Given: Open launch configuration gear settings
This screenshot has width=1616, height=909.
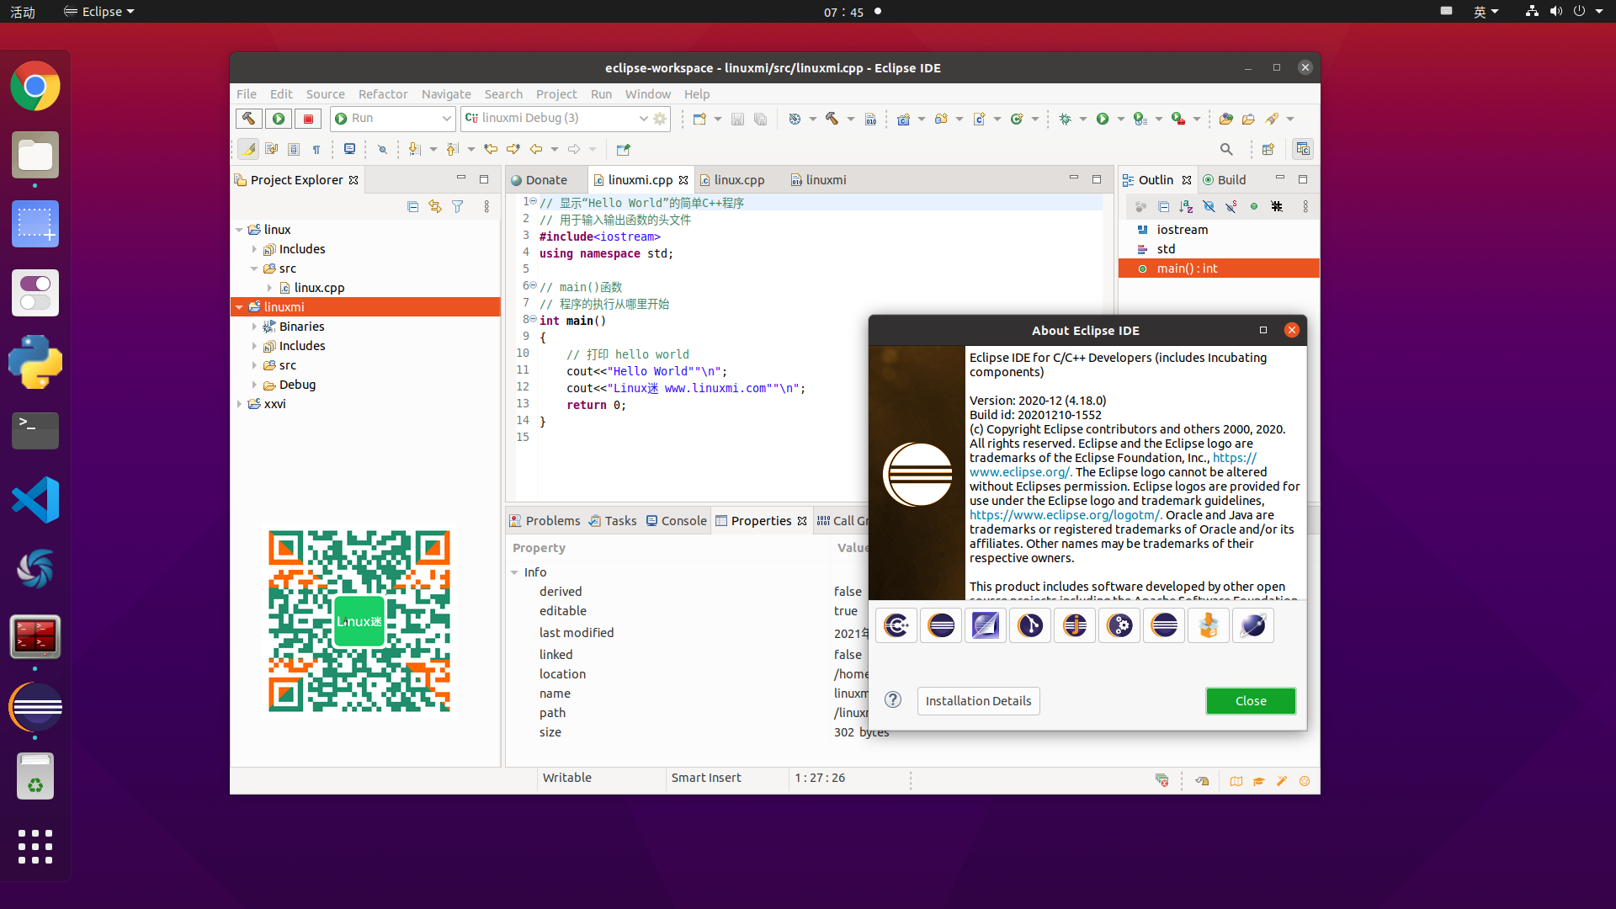Looking at the screenshot, I should [x=661, y=119].
